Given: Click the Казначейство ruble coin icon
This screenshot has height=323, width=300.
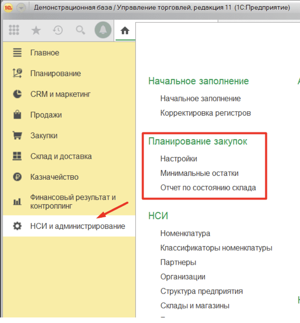Looking at the screenshot, I should 17,177.
